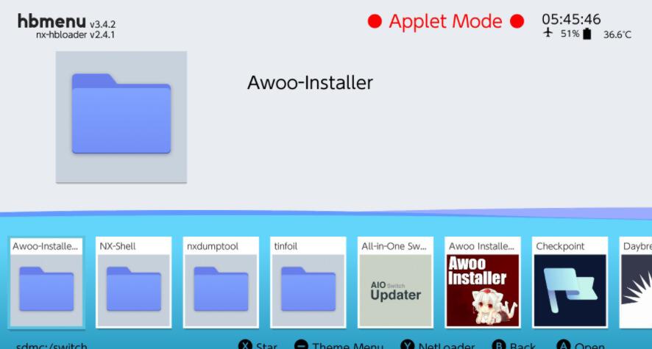Select the partially visible Daybreak app
The image size is (652, 349).
click(x=636, y=283)
